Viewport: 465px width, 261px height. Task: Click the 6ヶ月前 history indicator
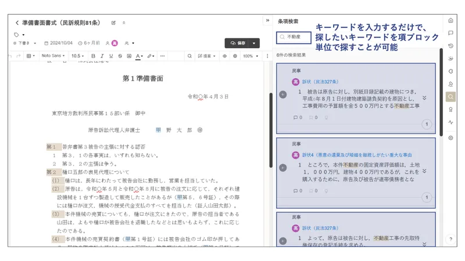click(x=89, y=43)
